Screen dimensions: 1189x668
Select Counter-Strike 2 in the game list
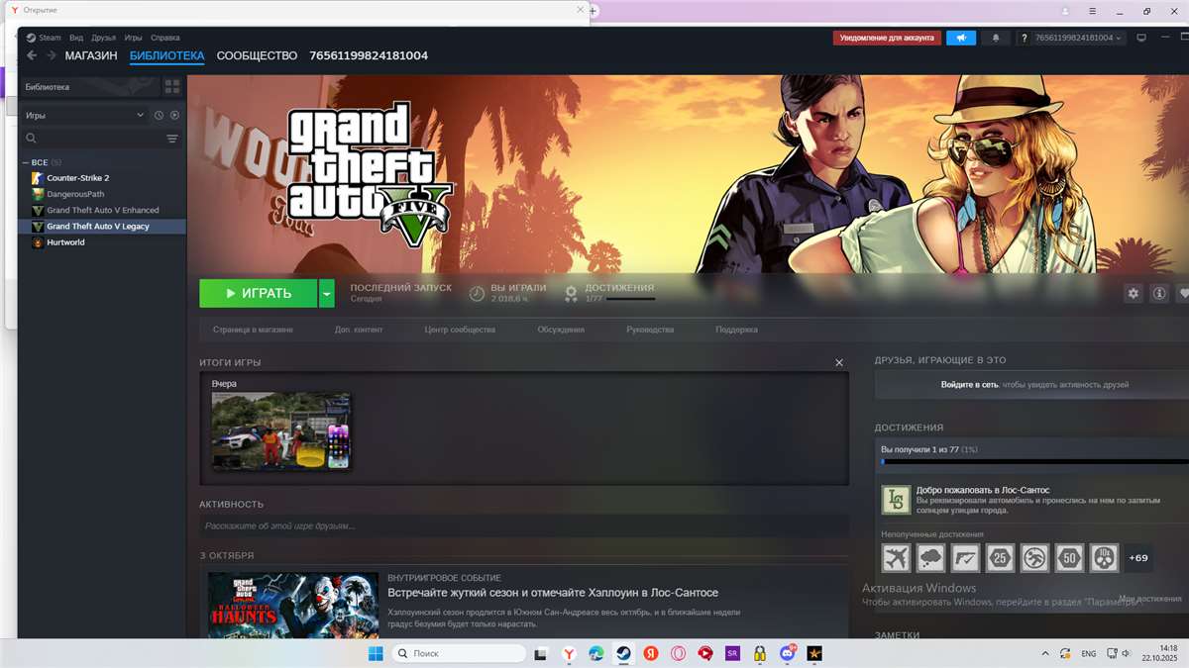(77, 178)
